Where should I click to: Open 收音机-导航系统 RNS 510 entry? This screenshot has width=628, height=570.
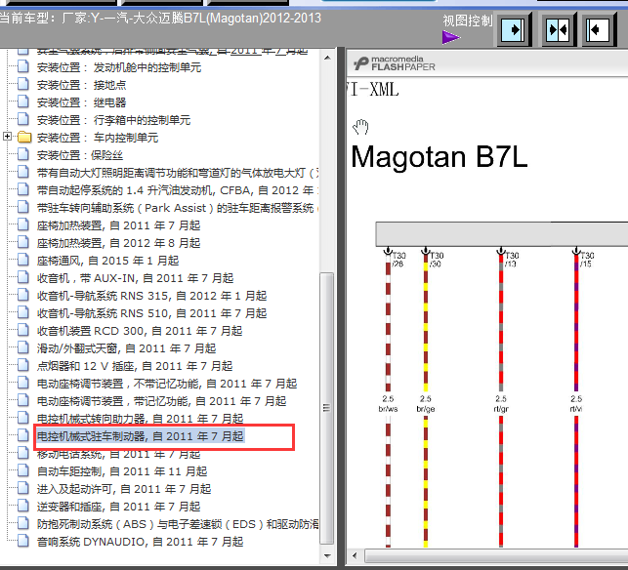click(151, 313)
